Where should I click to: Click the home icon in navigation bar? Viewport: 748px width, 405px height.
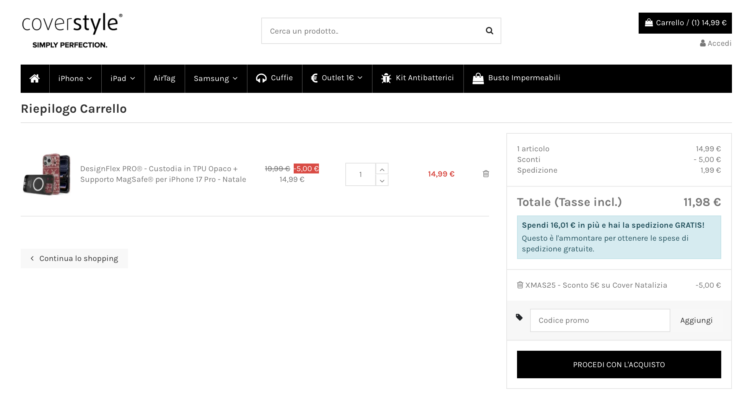tap(35, 78)
